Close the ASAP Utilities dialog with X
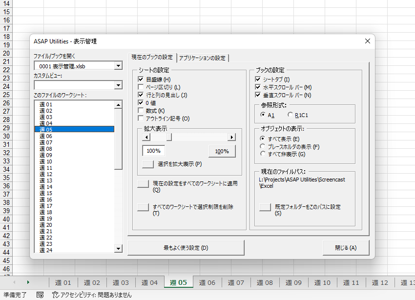 tap(367, 41)
